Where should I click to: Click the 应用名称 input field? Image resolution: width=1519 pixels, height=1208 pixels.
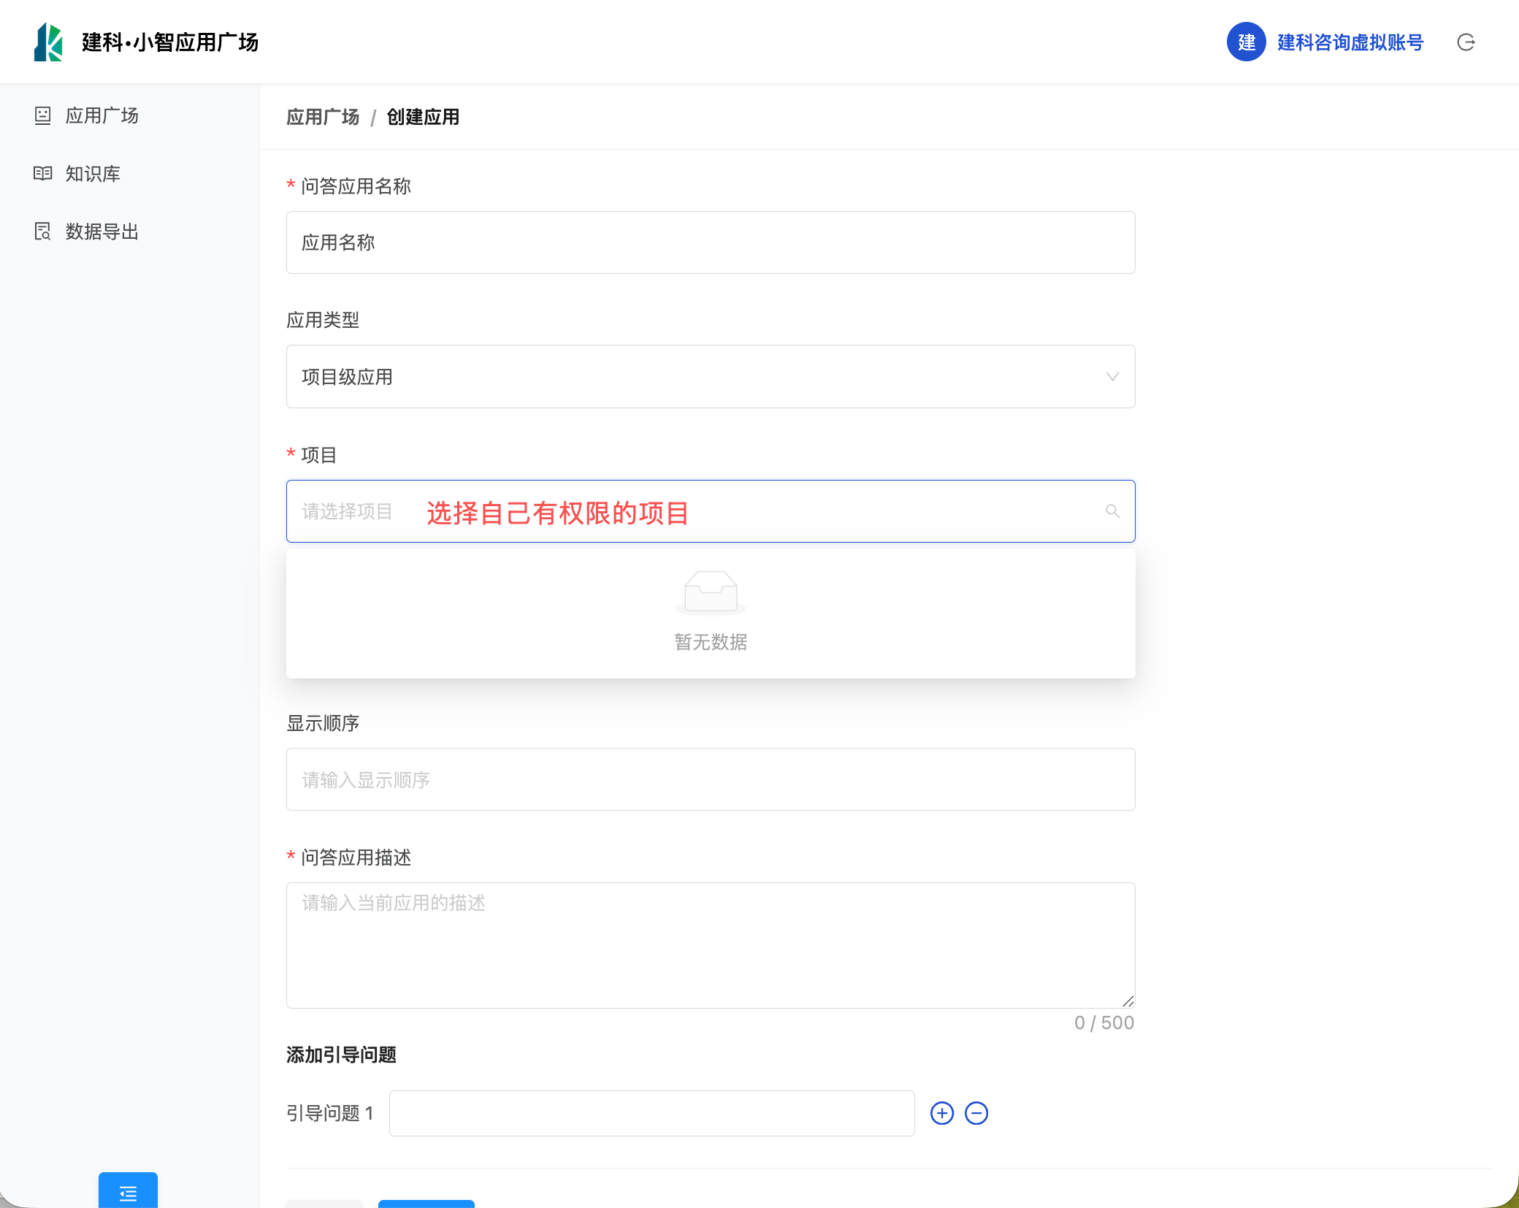(710, 242)
